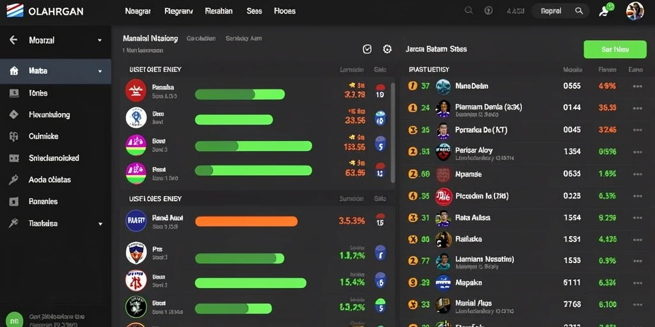Click the orange progress bar of Rand Auot
655x327 pixels.
click(x=246, y=221)
